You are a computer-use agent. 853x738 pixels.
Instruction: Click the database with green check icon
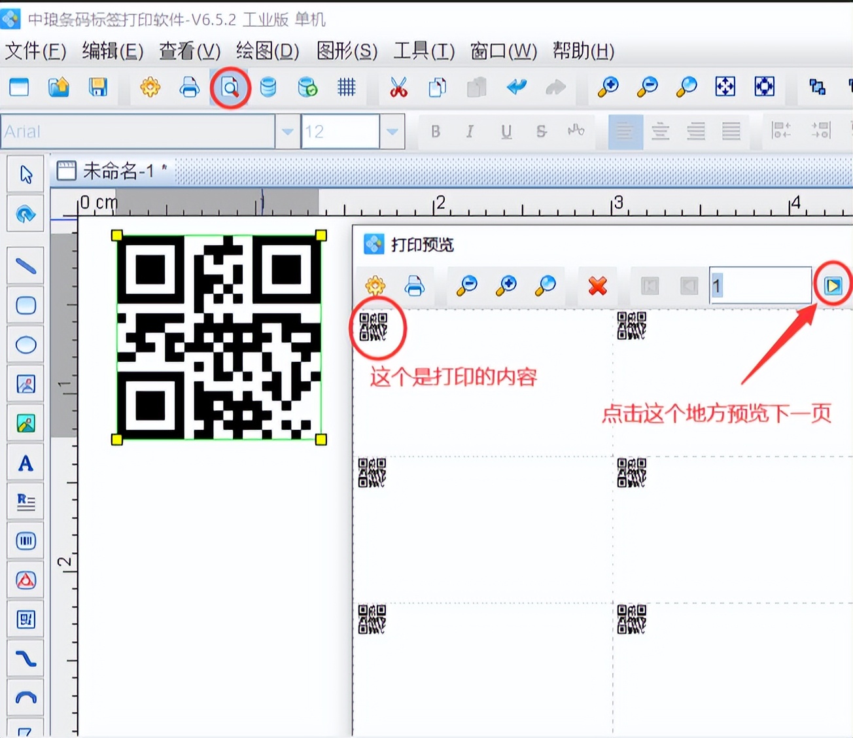click(x=307, y=87)
